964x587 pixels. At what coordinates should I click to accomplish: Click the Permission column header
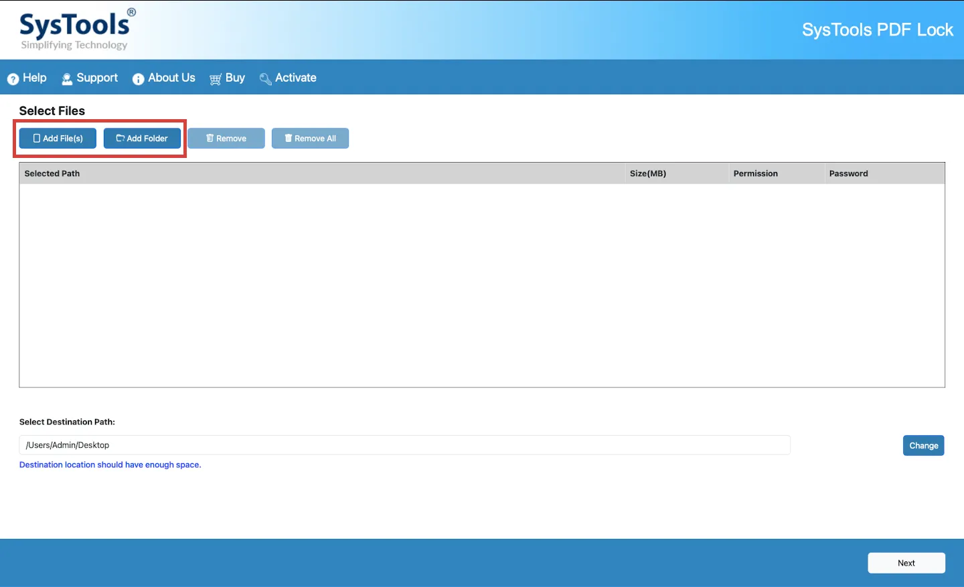777,173
